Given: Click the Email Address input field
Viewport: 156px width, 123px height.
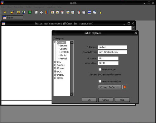Looking at the screenshot, I should (x=112, y=52).
